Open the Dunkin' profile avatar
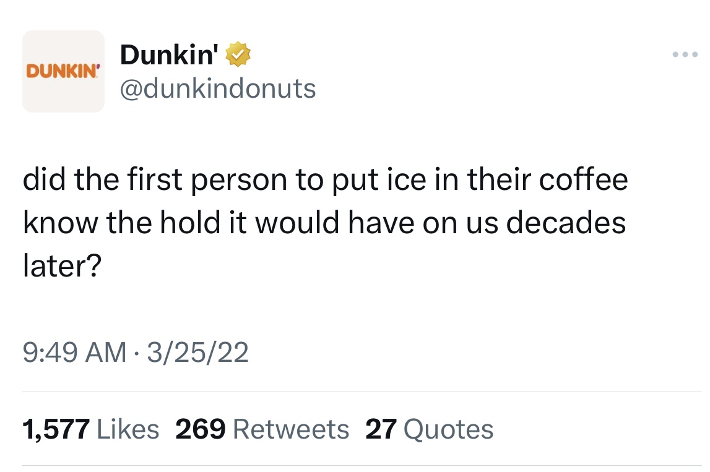 (63, 72)
